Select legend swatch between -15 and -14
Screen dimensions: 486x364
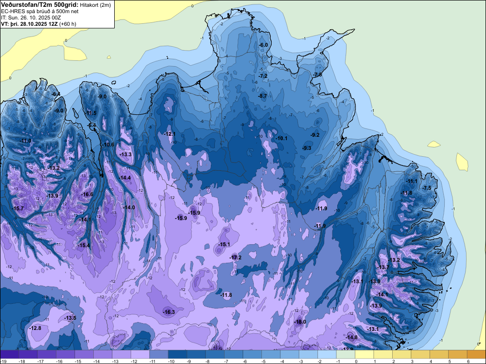pyautogui.click(x=84, y=354)
